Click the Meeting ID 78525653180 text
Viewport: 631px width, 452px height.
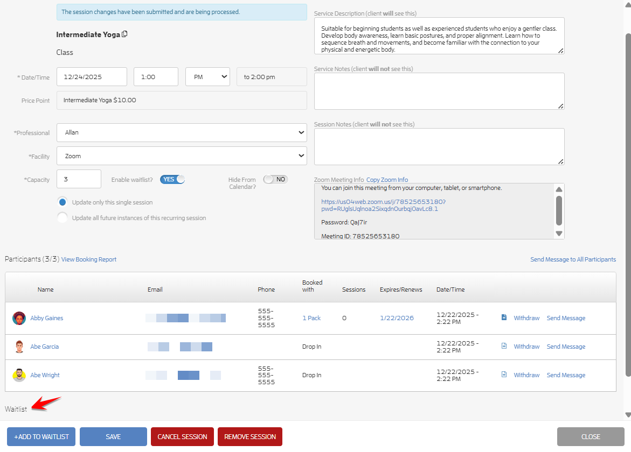360,236
